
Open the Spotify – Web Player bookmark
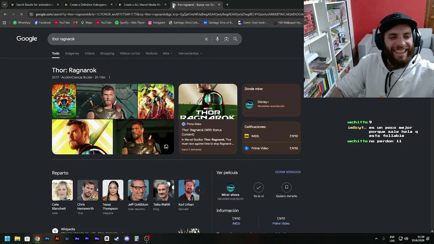[130, 23]
